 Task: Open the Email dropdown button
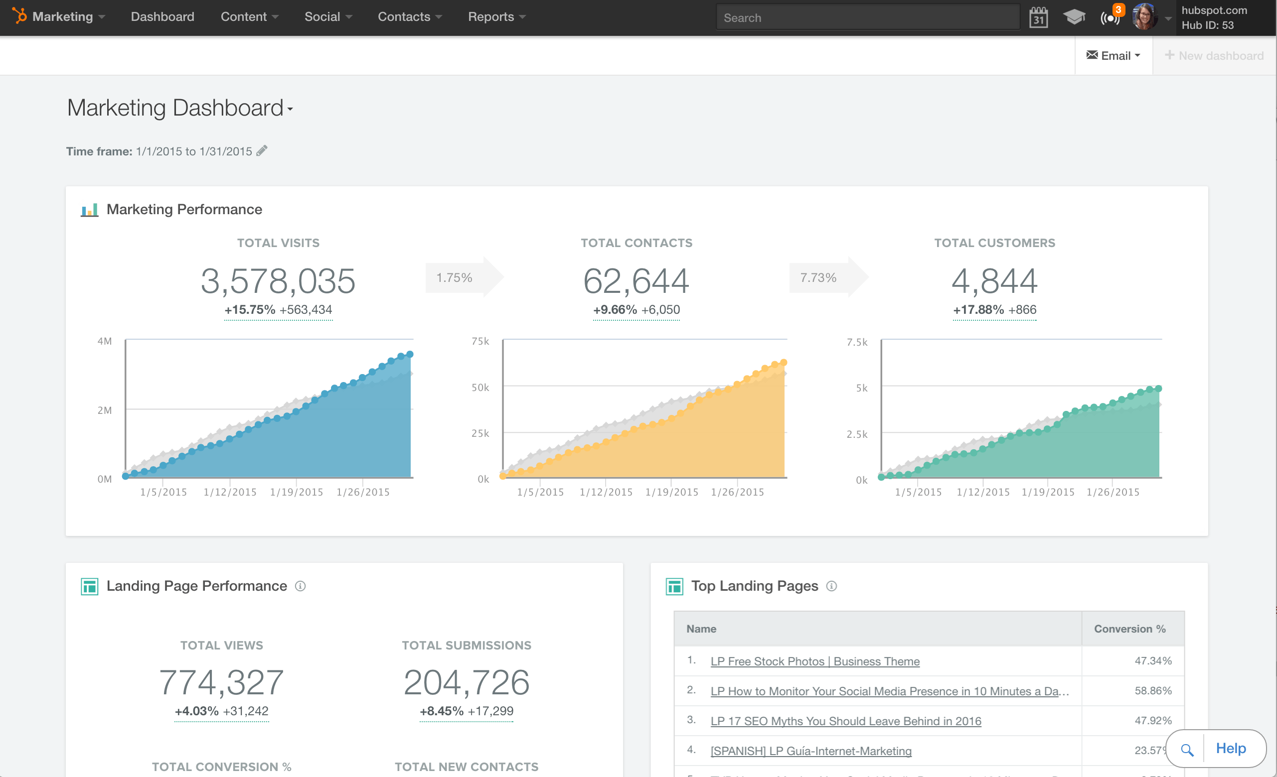[1114, 56]
